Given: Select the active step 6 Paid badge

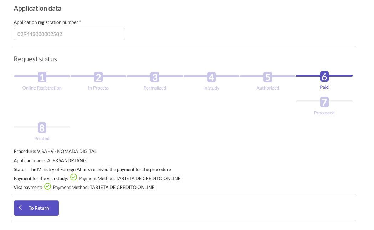Looking at the screenshot, I should pyautogui.click(x=324, y=77).
